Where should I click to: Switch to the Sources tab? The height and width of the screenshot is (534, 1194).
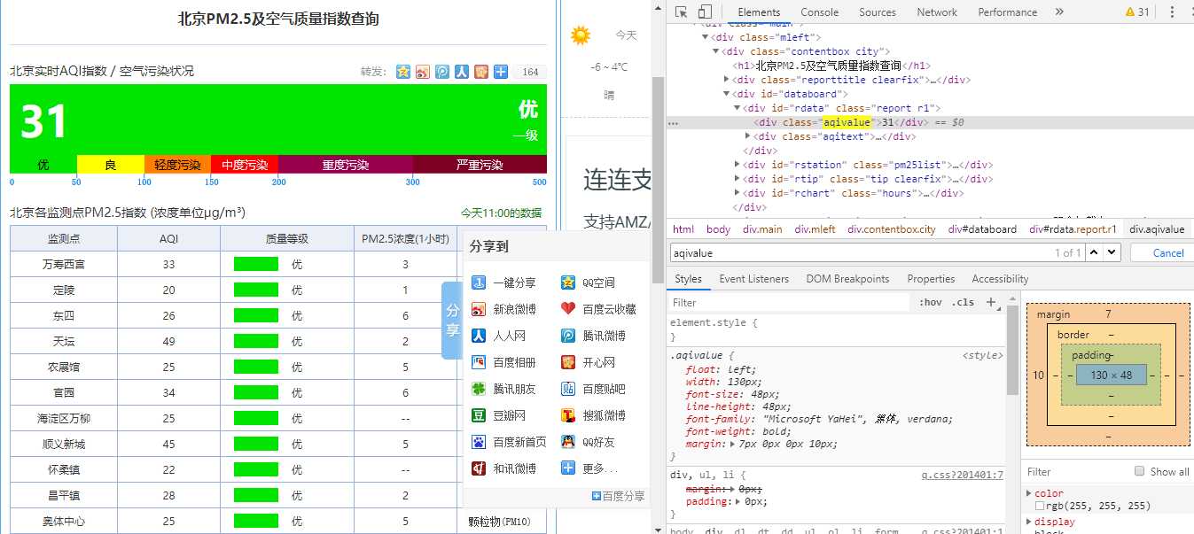878,12
